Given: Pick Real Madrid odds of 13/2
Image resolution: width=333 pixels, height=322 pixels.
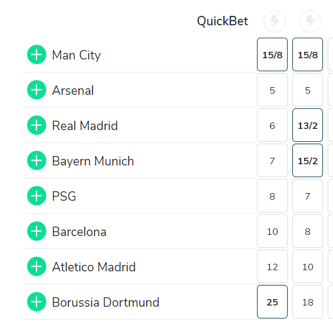Looking at the screenshot, I should 308,125.
